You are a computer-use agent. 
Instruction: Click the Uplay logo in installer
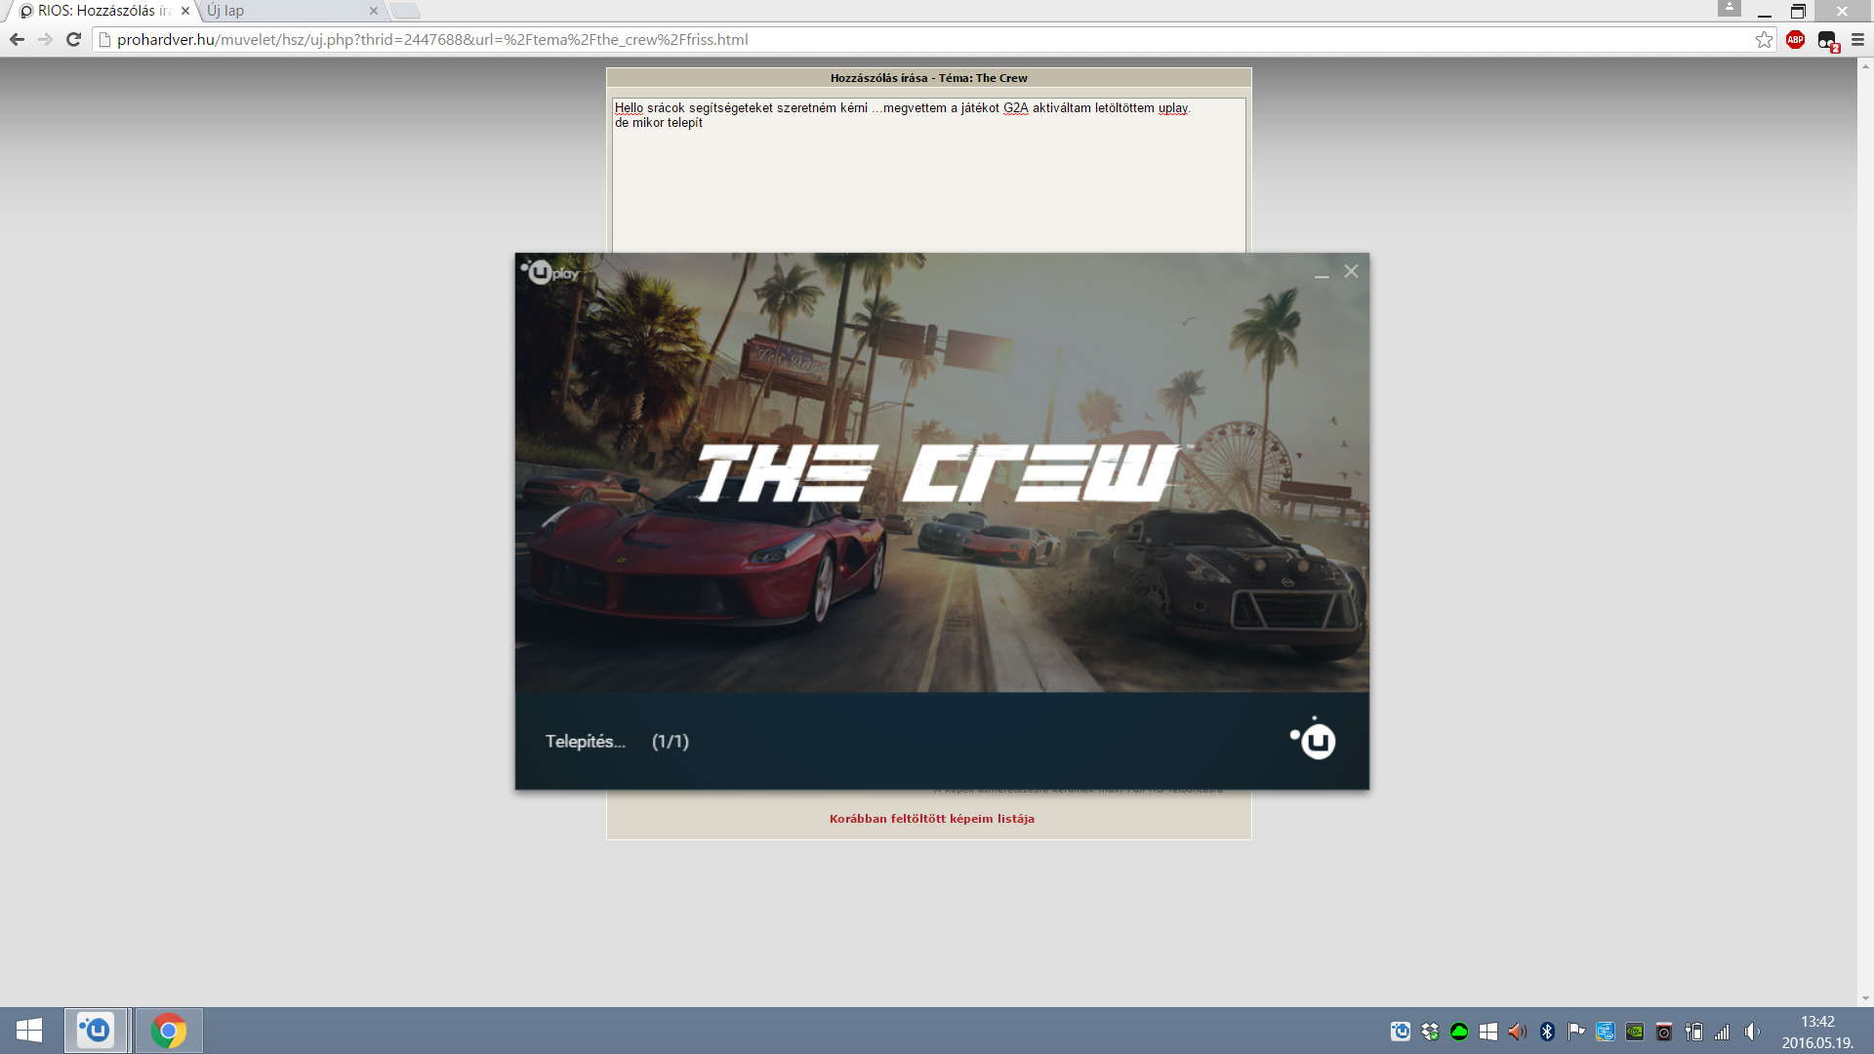[551, 272]
